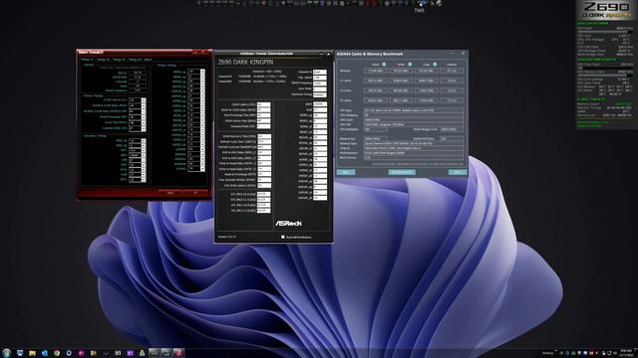
Task: Click the Copy info icon in AIDA64
Action: coord(435,64)
